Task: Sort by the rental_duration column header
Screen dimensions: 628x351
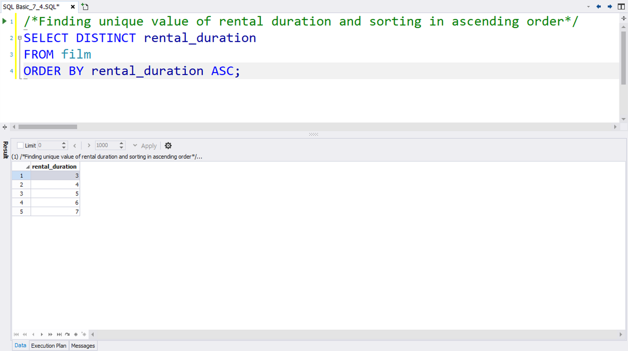Action: 54,166
